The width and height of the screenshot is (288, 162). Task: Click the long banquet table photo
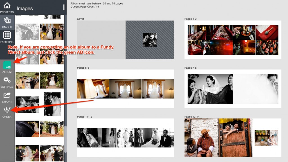[x=222, y=33]
